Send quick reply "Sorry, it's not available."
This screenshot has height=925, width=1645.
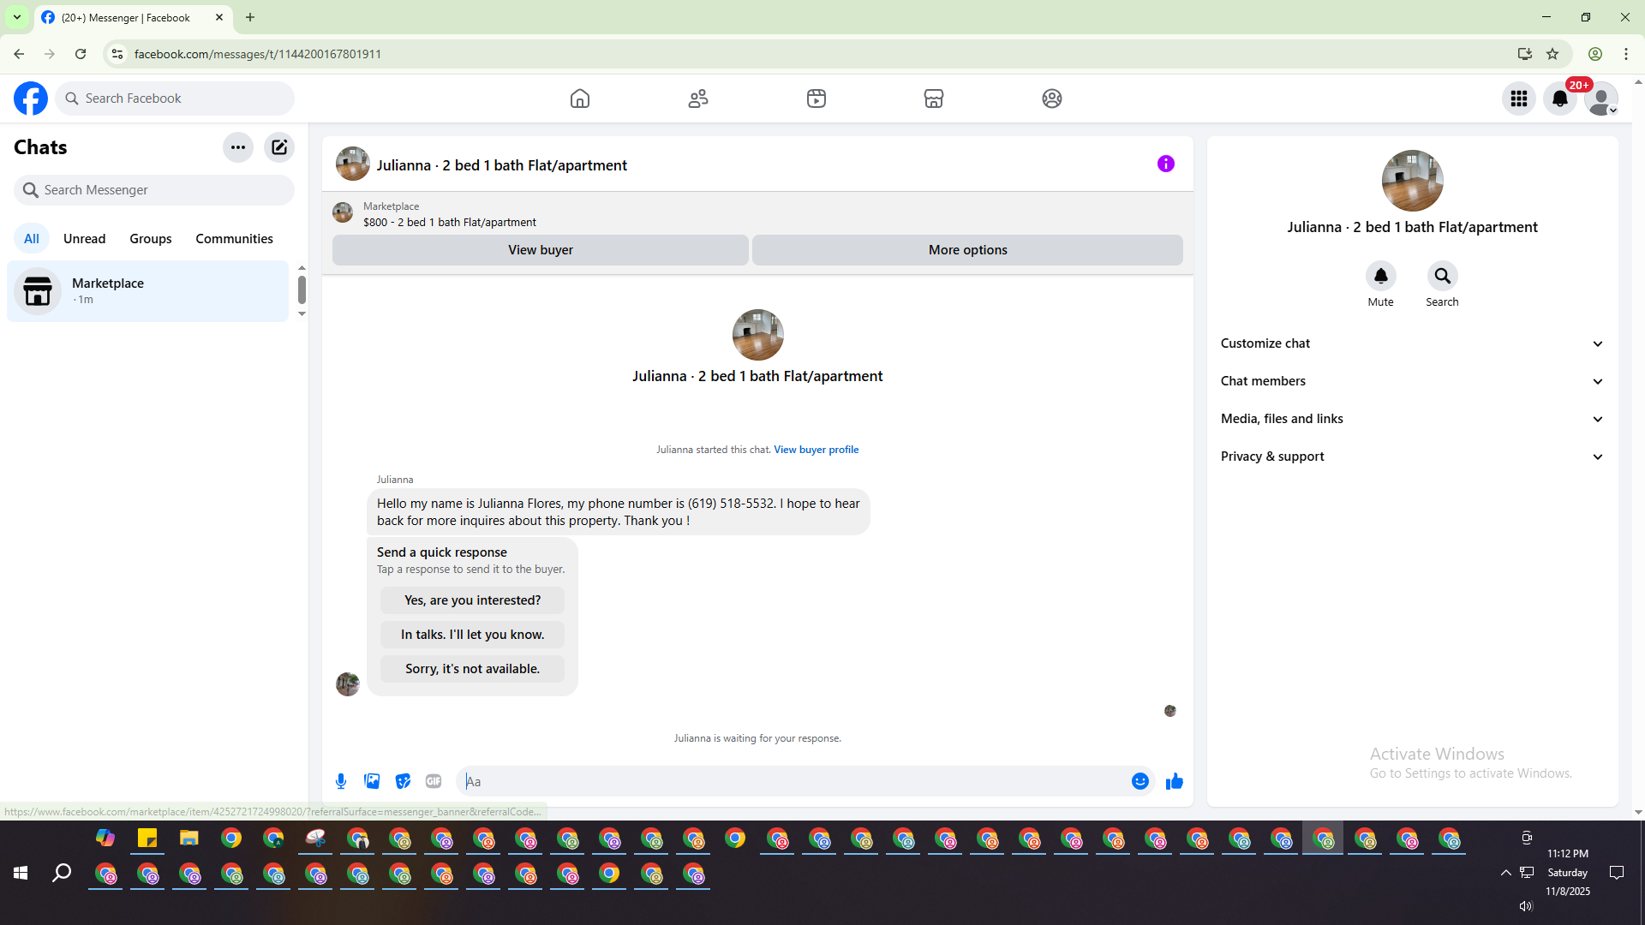[x=472, y=669]
